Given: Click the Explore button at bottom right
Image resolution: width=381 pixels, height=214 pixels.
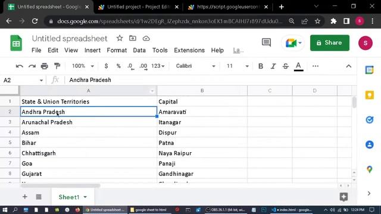Looking at the screenshot, I should coord(343,197).
